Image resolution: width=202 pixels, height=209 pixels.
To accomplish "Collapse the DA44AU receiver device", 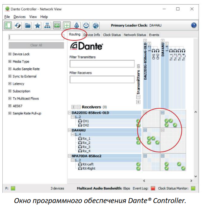I will click(69, 130).
